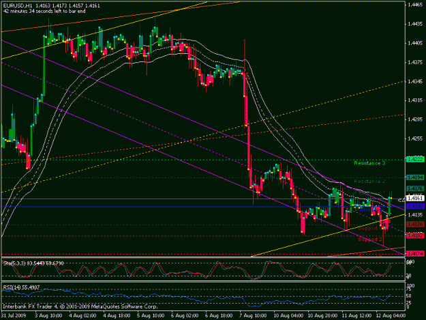The image size is (426, 320).
Task: Click the 1.4135 price scale value
Action: coord(414,215)
